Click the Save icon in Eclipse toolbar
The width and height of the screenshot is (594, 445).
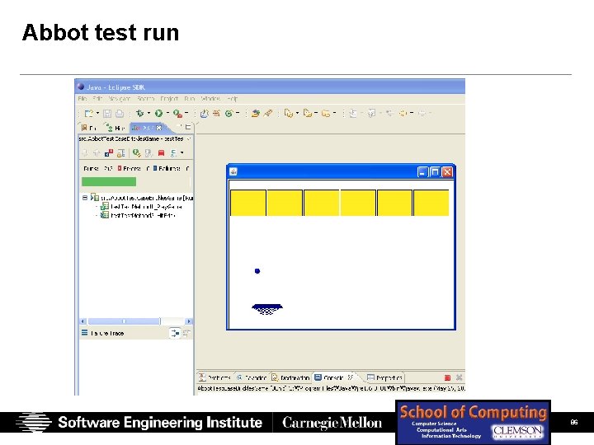[107, 113]
